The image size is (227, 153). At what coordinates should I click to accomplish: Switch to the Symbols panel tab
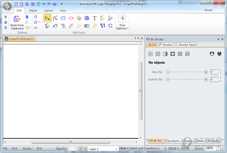pyautogui.click(x=173, y=141)
